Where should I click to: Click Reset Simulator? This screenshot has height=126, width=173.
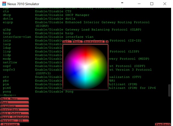(15, 117)
